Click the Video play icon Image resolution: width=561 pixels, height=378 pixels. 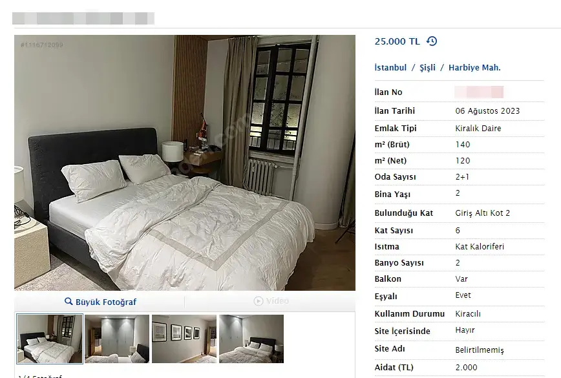tap(259, 301)
